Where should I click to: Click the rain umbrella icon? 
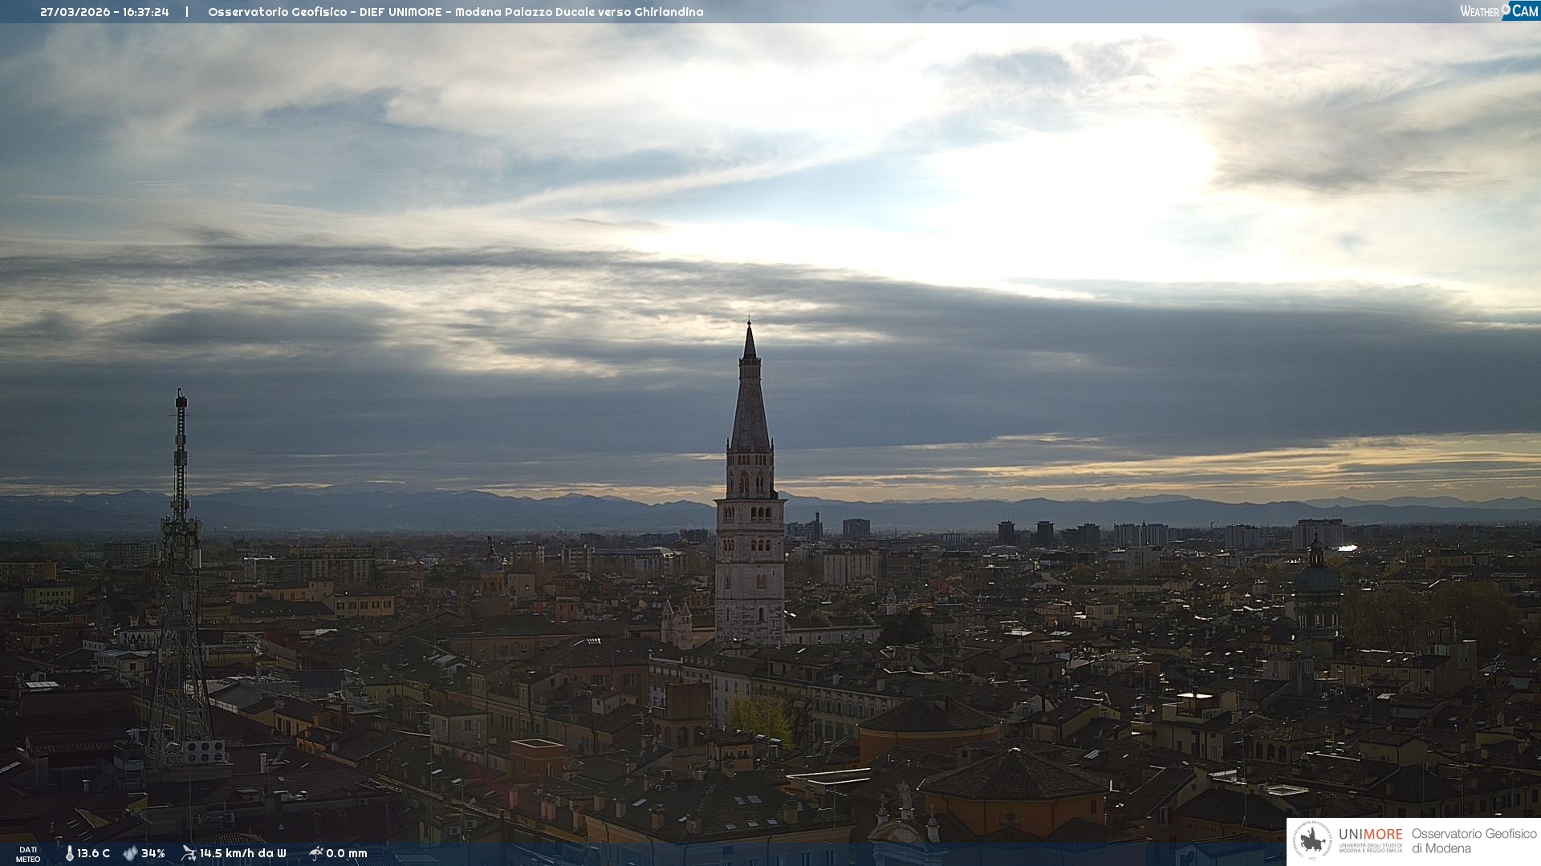[316, 853]
